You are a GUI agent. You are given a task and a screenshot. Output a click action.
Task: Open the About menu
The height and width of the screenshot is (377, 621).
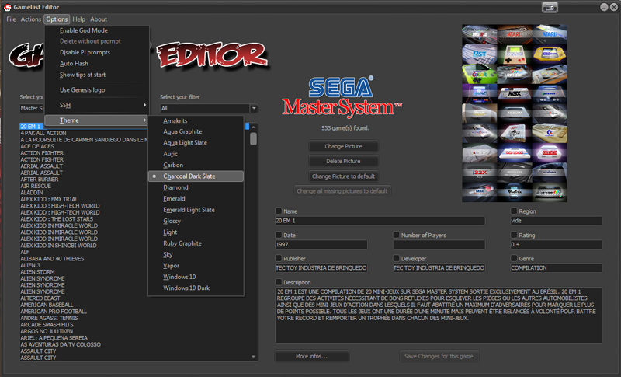(x=99, y=19)
